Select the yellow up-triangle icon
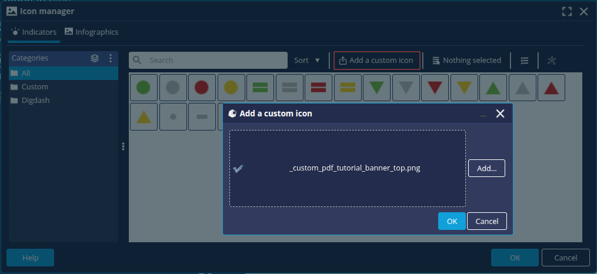This screenshot has width=597, height=274. click(144, 116)
